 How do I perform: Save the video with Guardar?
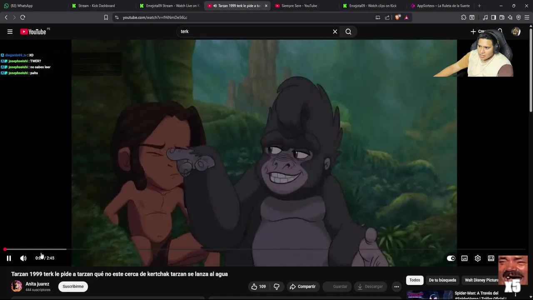pyautogui.click(x=336, y=287)
